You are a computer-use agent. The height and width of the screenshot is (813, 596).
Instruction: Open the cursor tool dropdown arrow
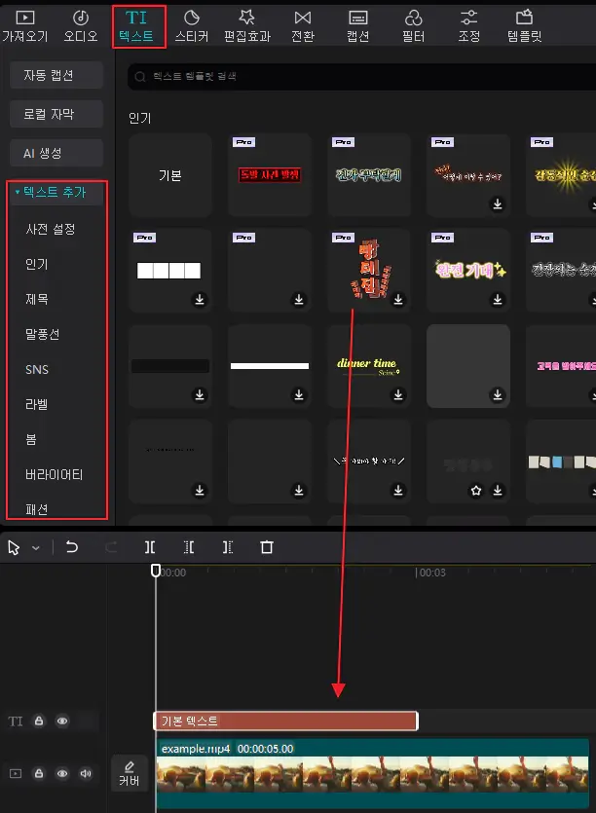(36, 548)
